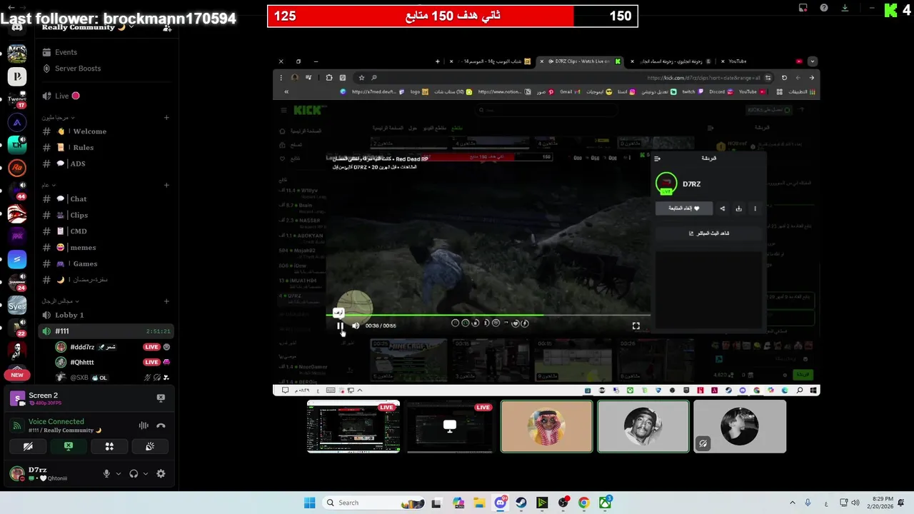Image resolution: width=914 pixels, height=514 pixels.
Task: Open the Rules channel
Action: click(106, 147)
